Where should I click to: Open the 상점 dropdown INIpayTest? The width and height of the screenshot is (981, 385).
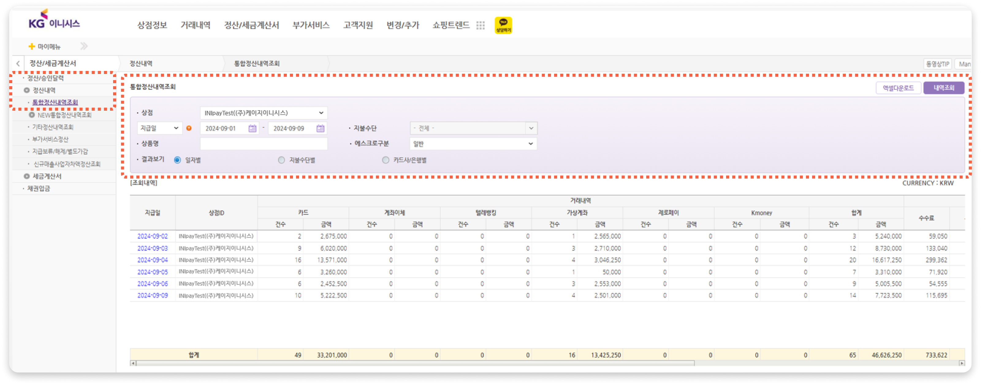tap(264, 113)
